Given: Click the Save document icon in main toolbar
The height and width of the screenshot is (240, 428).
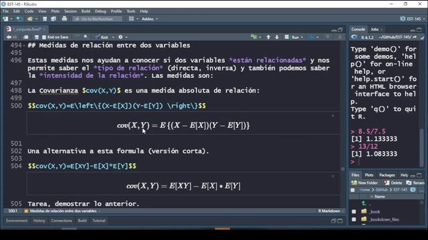Looking at the screenshot, I should (45, 19).
